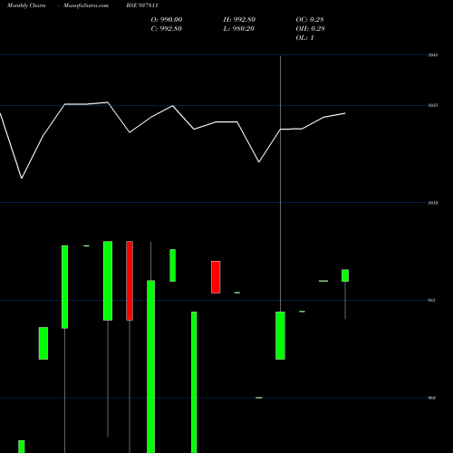Image resolution: width=453 pixels, height=453 pixels.
Task: Click the 'Monthly Charts' title text
Action: (x=26, y=5)
